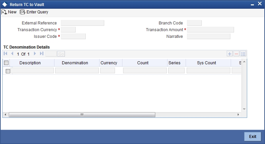Tick the first denomination row checkbox
Screen dimensions: 265x144
[8, 71]
